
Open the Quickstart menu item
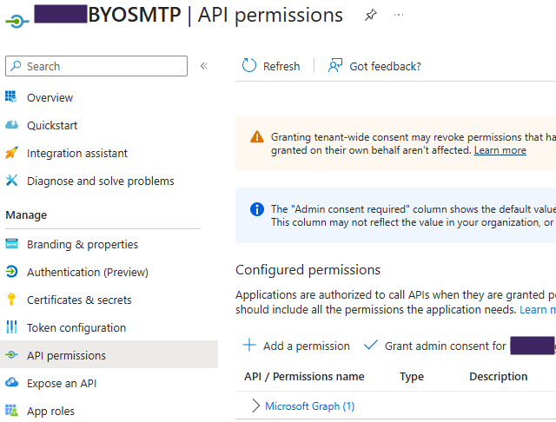coord(52,125)
